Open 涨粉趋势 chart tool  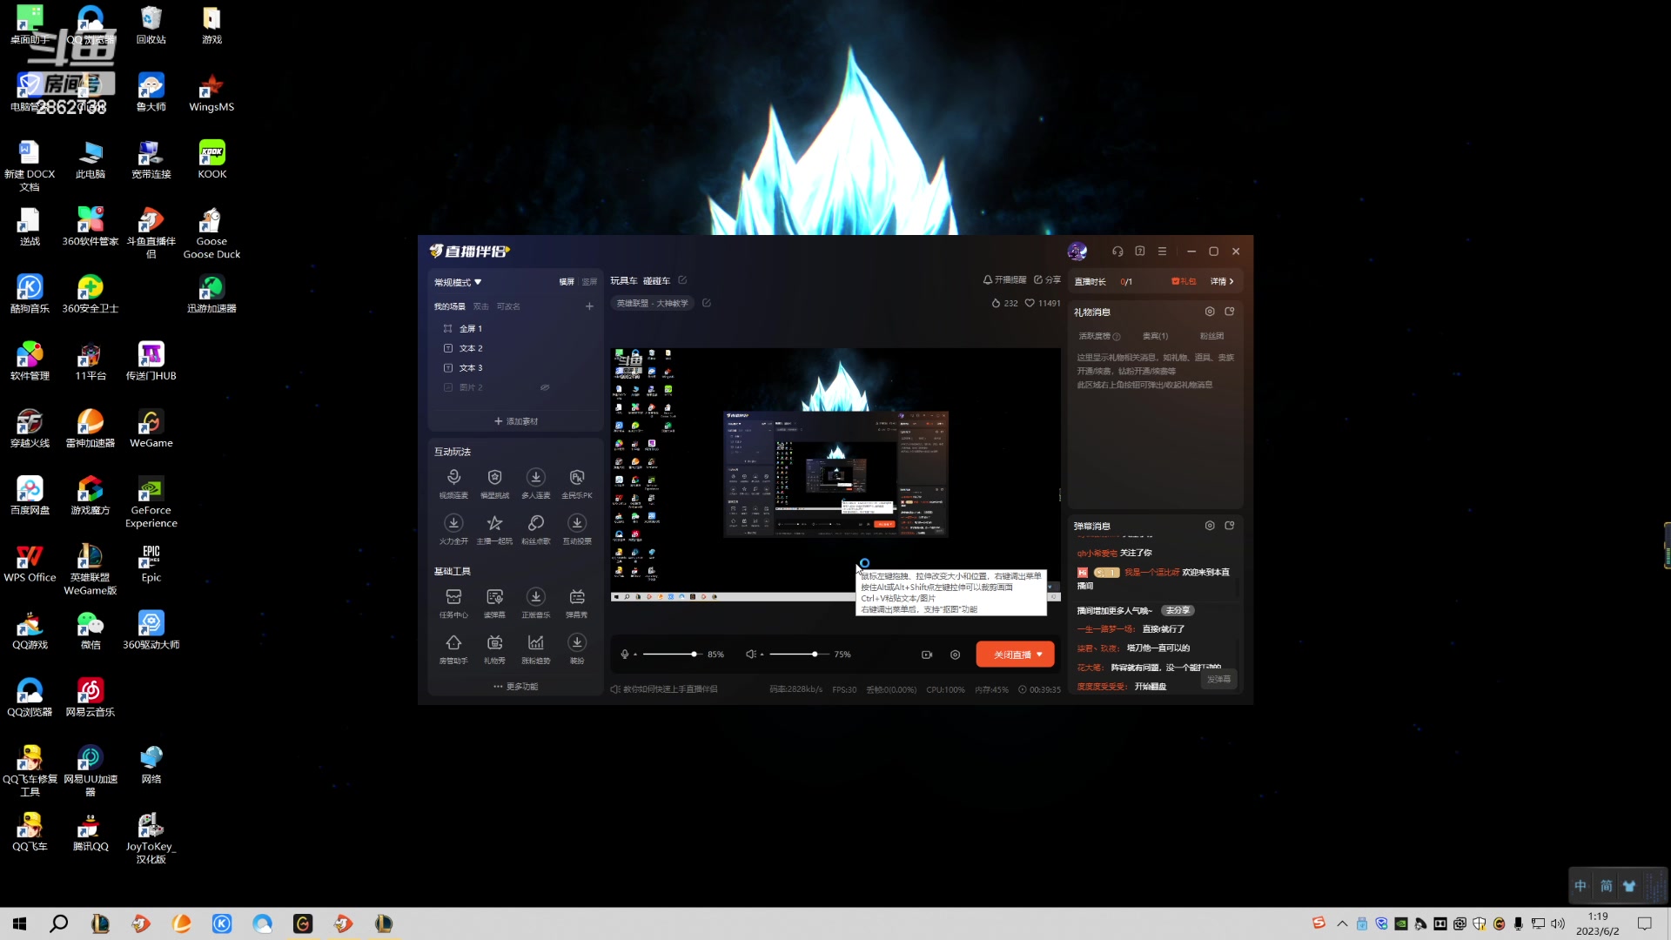click(x=536, y=648)
